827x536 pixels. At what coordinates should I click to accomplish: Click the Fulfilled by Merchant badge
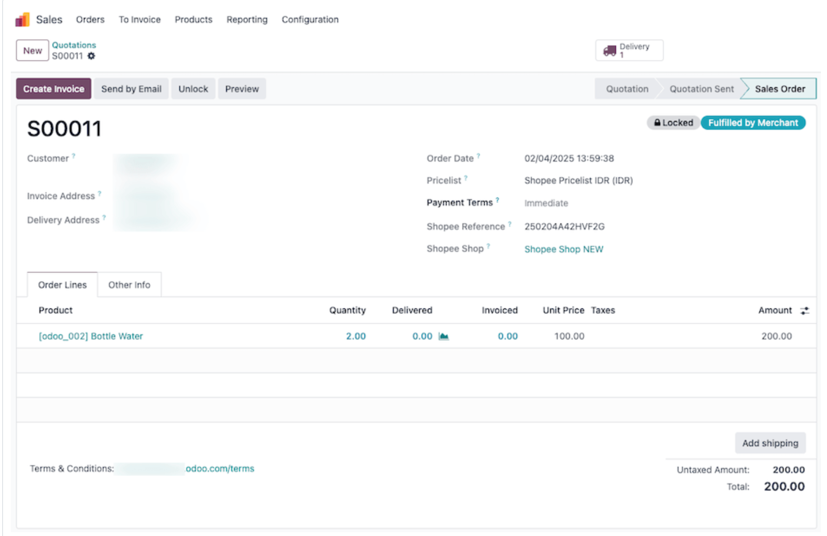753,123
